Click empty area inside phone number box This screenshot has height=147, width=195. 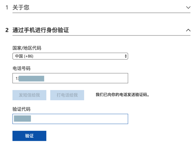[86, 78]
